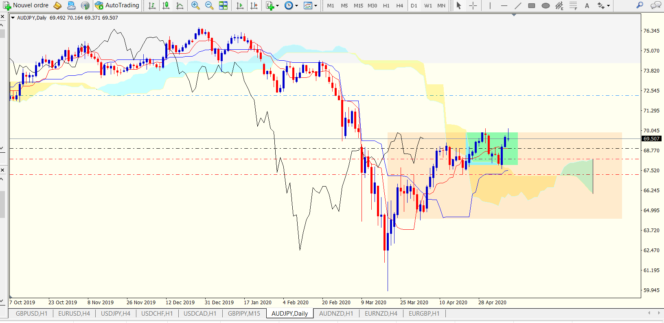Expand the chart templates dropdown arrow
The image size is (664, 323).
(x=316, y=6)
